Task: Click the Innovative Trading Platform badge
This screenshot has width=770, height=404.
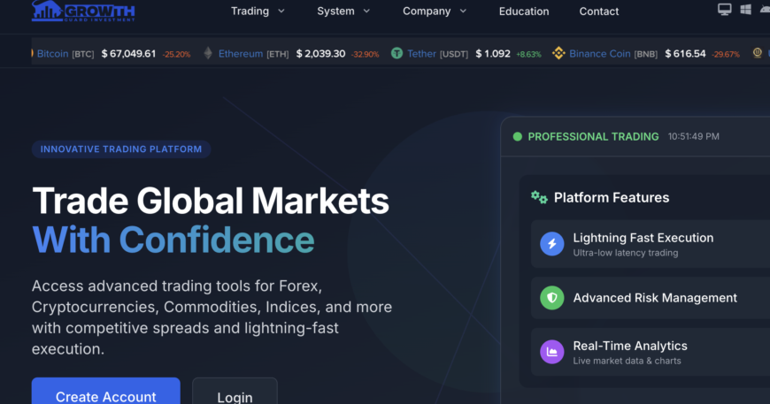Action: pos(121,149)
